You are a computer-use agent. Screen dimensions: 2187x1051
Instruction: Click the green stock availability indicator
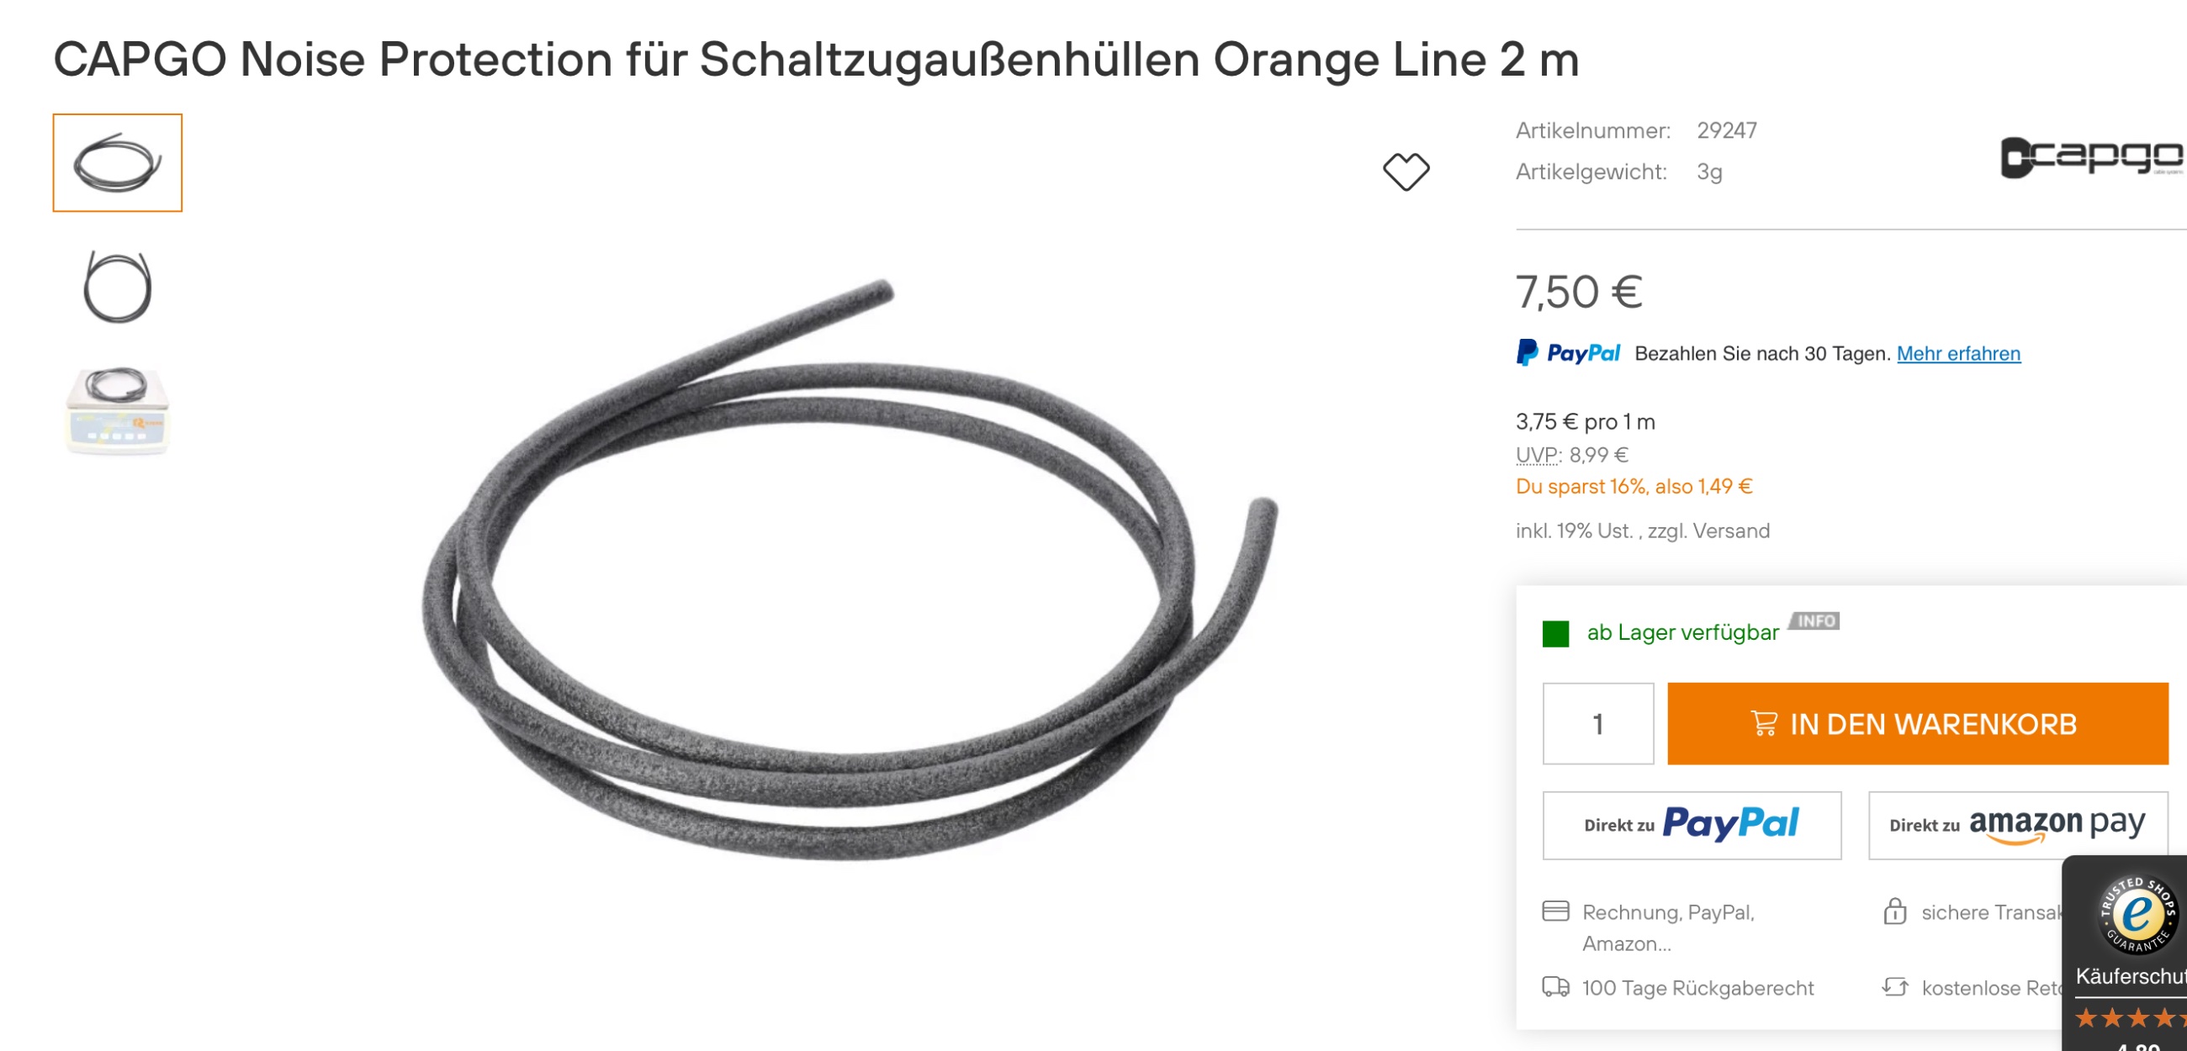pyautogui.click(x=1555, y=633)
